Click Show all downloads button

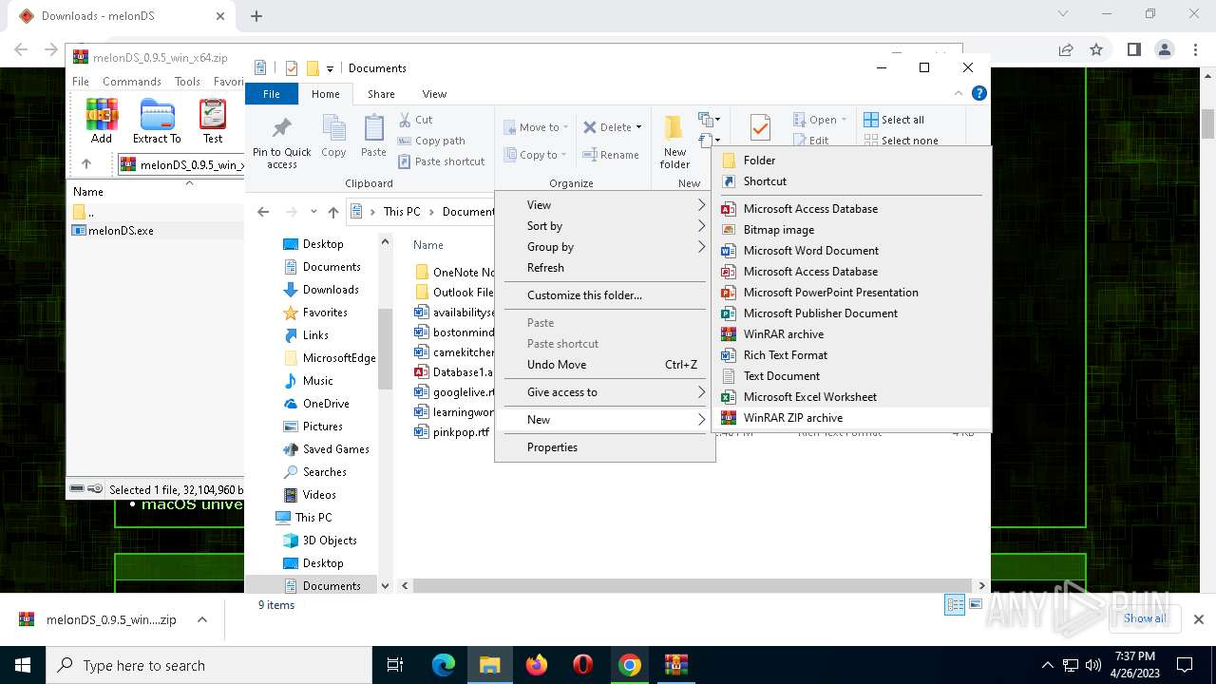[1145, 618]
